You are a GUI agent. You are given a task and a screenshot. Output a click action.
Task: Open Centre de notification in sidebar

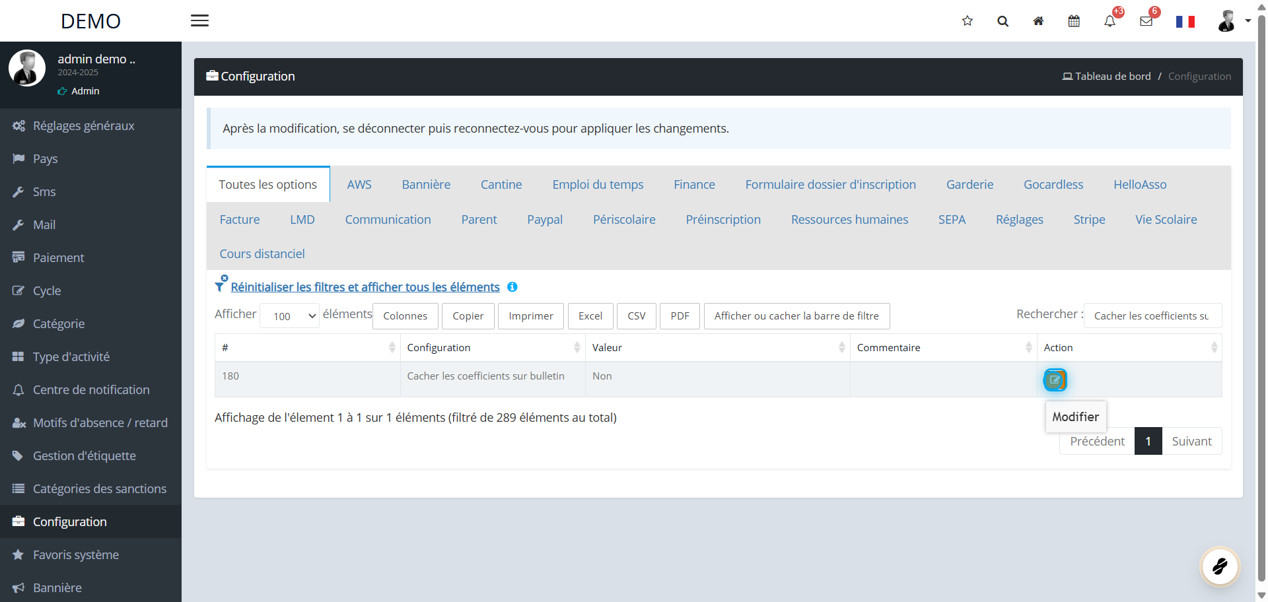pos(90,389)
